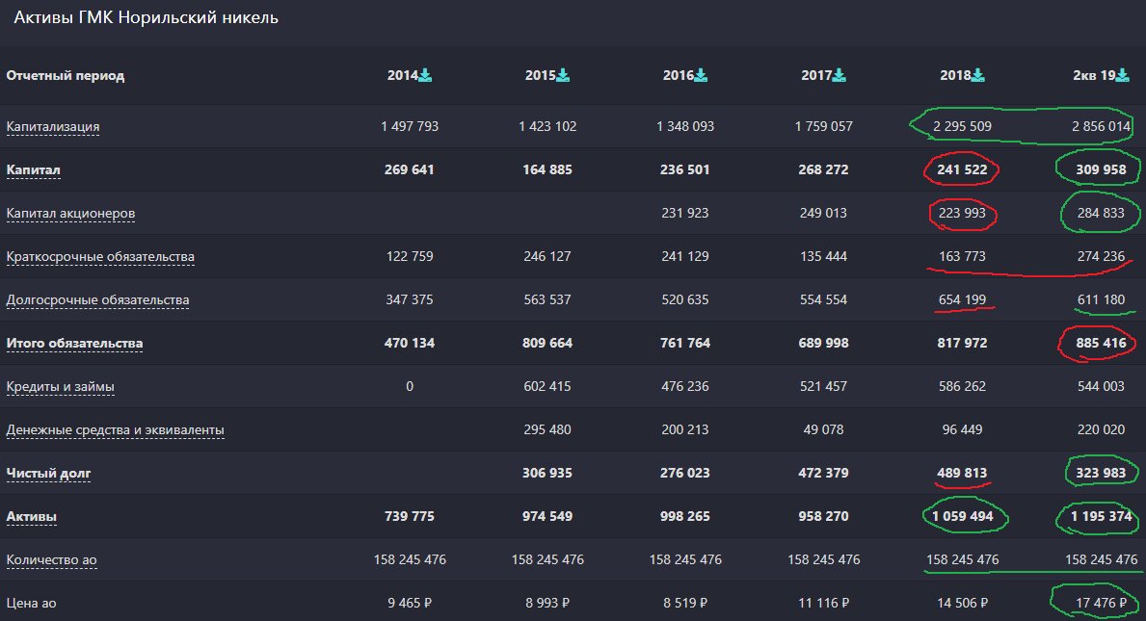
Task: Click the Отчетный период header label
Action: pyautogui.click(x=65, y=75)
